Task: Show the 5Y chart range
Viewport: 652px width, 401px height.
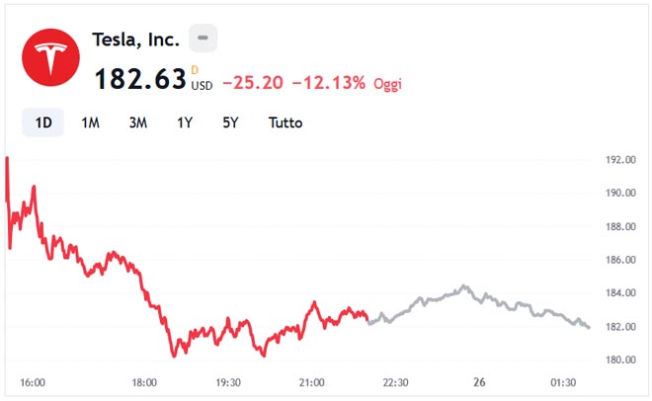Action: 230,123
